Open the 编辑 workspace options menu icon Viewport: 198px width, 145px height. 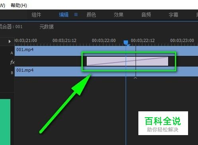pos(76,14)
